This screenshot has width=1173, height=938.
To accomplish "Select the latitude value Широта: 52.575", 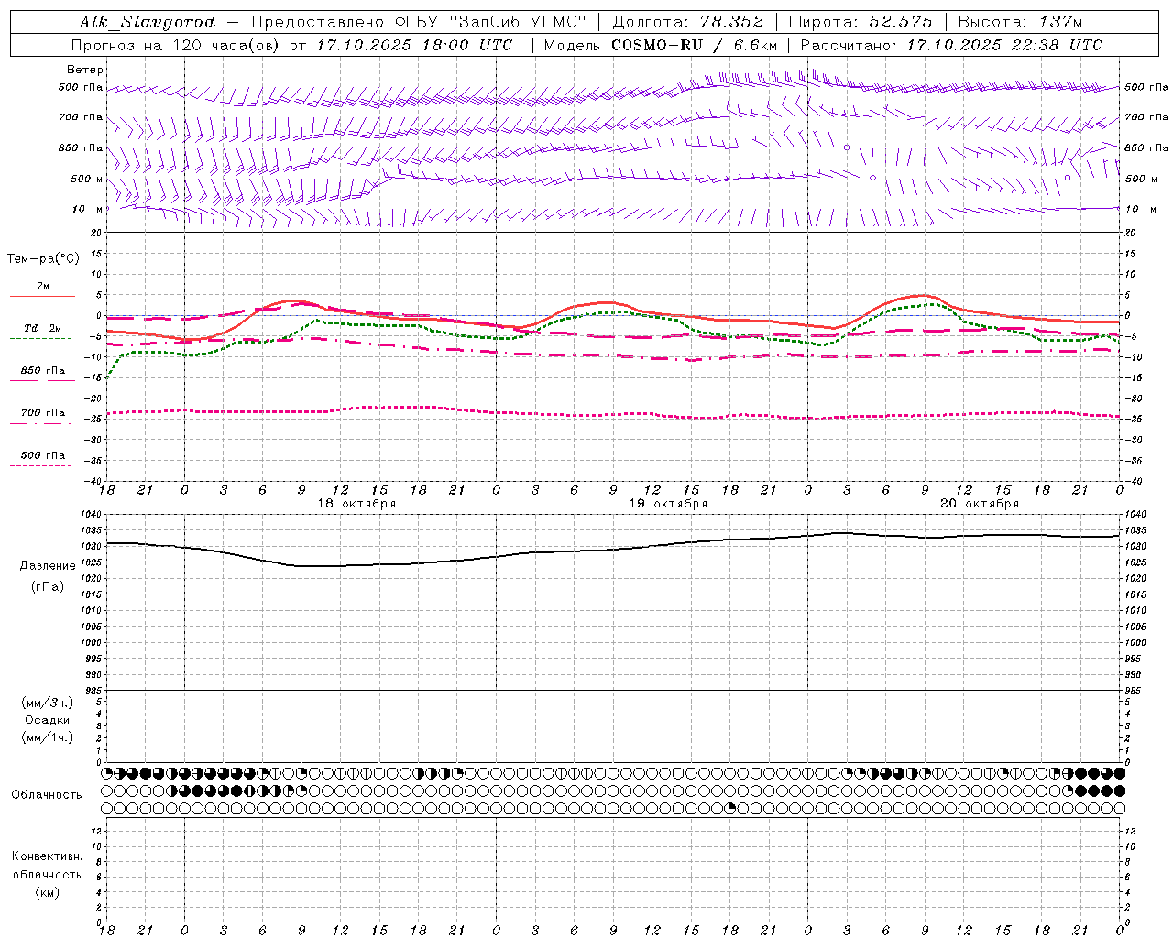I will coord(861,22).
